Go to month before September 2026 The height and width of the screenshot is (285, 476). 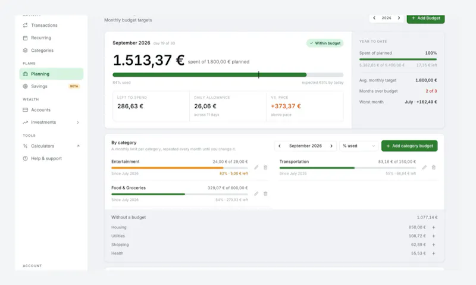[x=280, y=146]
